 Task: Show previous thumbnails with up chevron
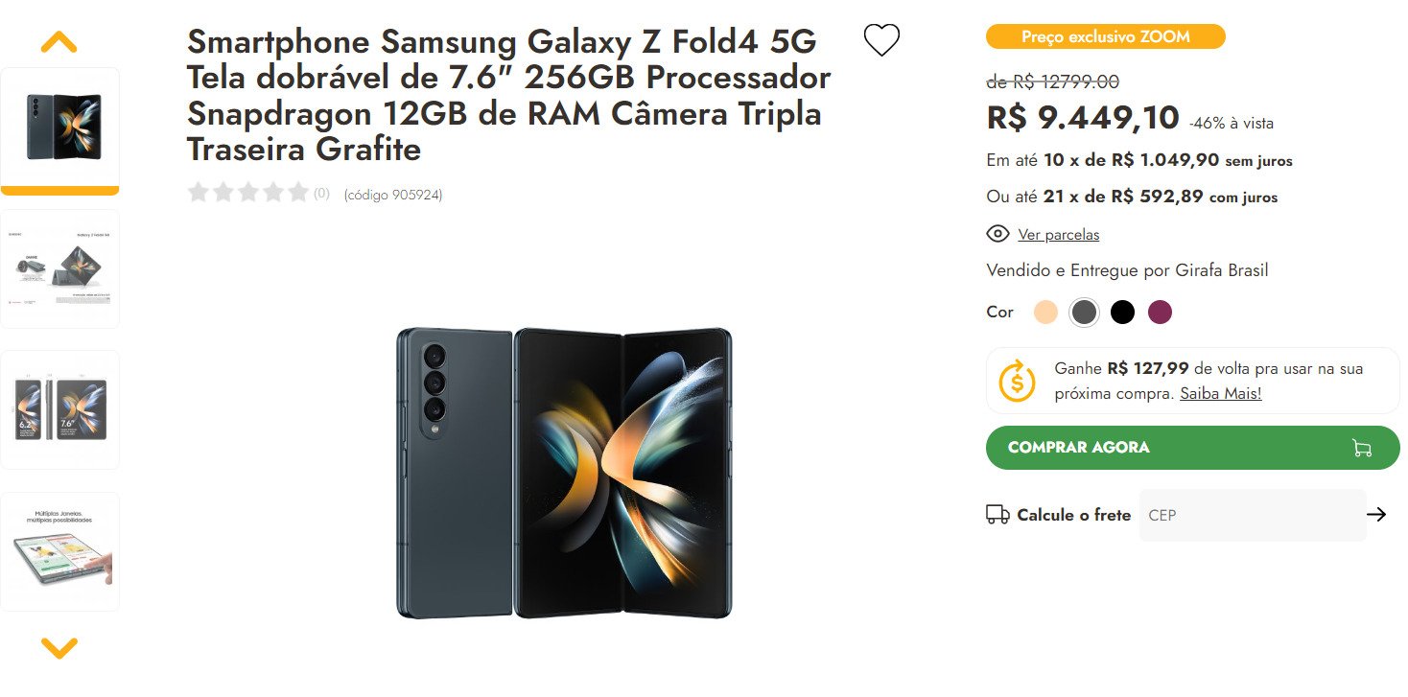tap(59, 42)
